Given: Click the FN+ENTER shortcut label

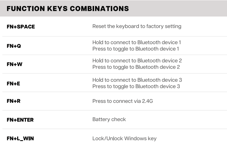Looking at the screenshot, I should 20,120.
